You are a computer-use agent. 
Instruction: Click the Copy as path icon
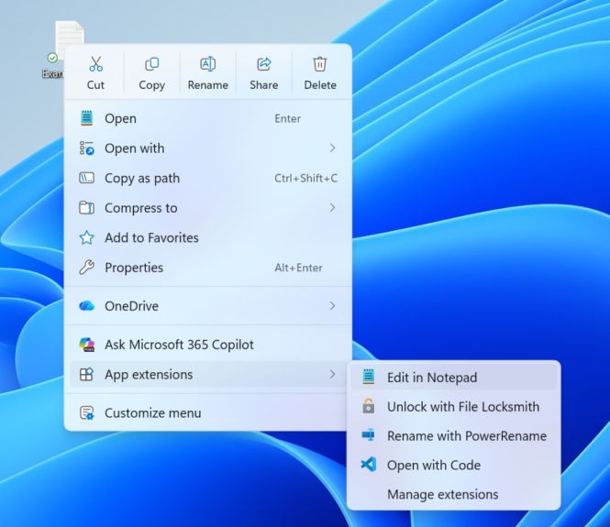[87, 178]
